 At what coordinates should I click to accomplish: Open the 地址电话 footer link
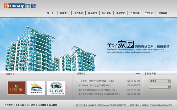31,105
